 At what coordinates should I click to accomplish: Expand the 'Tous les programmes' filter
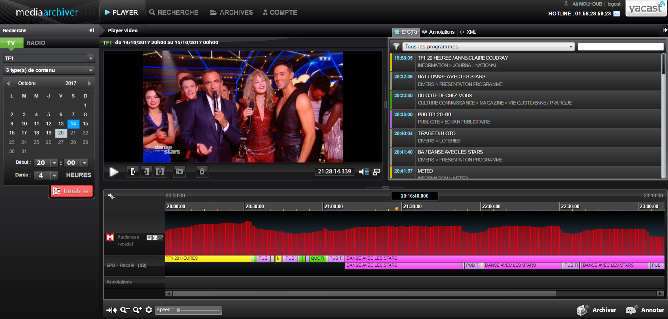(x=571, y=47)
